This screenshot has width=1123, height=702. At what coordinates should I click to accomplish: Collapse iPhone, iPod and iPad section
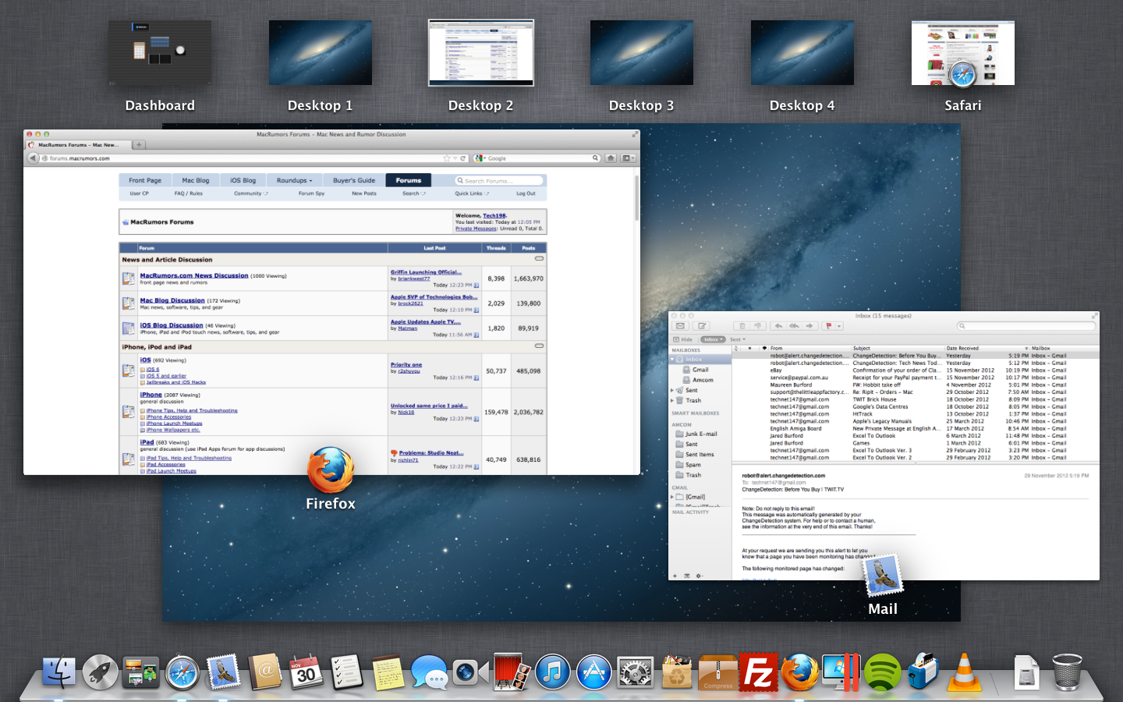pyautogui.click(x=539, y=346)
